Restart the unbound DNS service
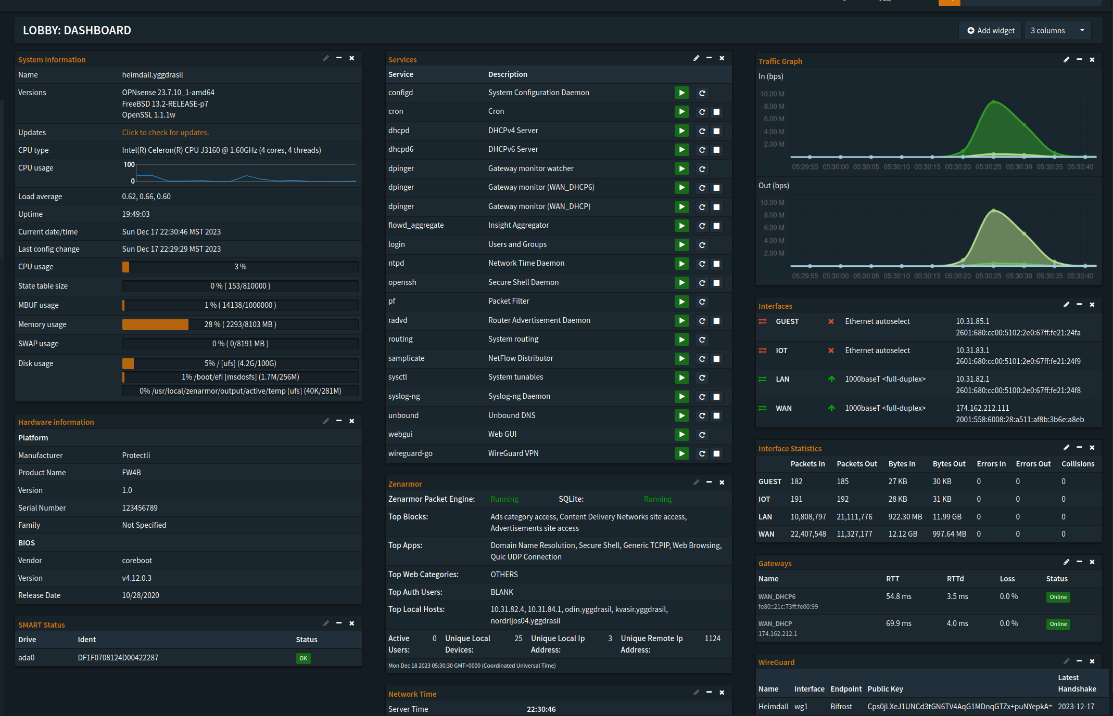The width and height of the screenshot is (1113, 716). pos(702,415)
